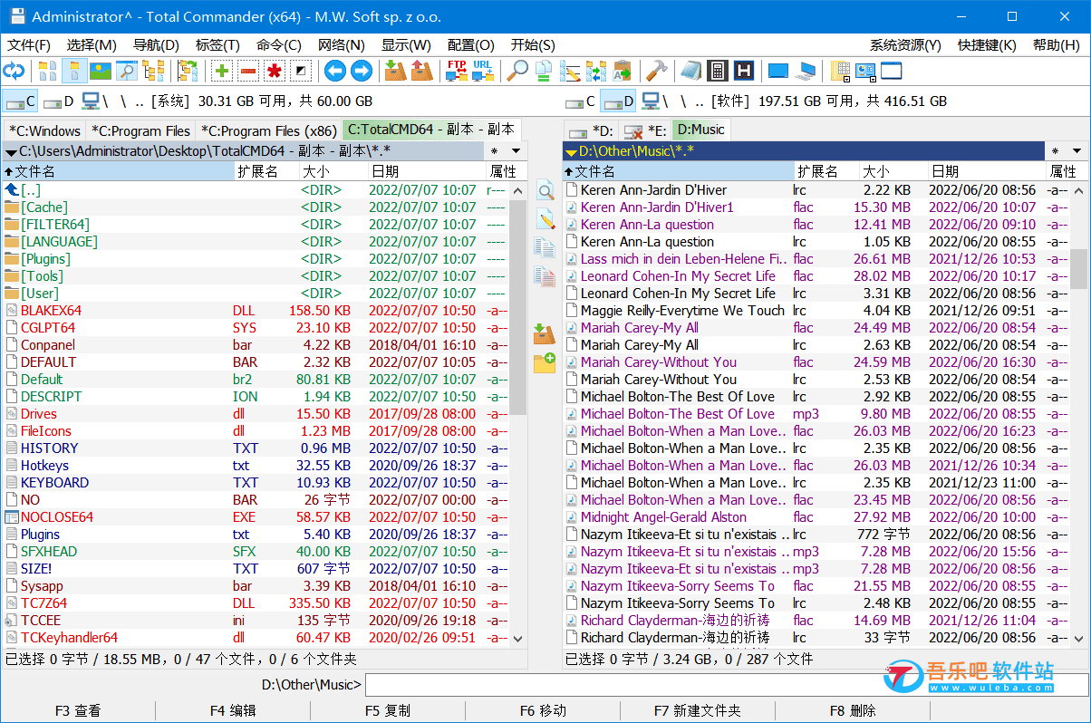Click the F8 删除 button

tap(853, 711)
